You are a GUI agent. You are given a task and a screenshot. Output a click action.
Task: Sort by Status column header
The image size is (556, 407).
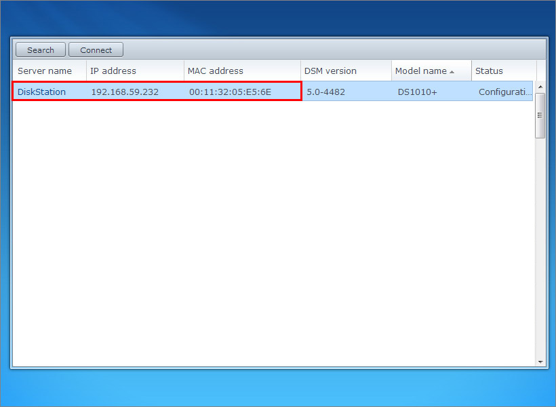point(504,71)
